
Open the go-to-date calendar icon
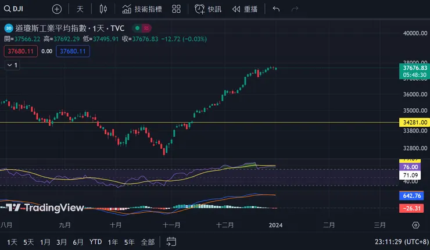coord(171,242)
